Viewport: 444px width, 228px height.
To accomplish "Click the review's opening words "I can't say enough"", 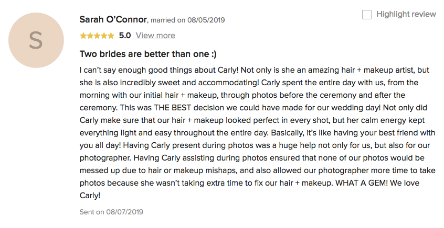I will tap(109, 70).
